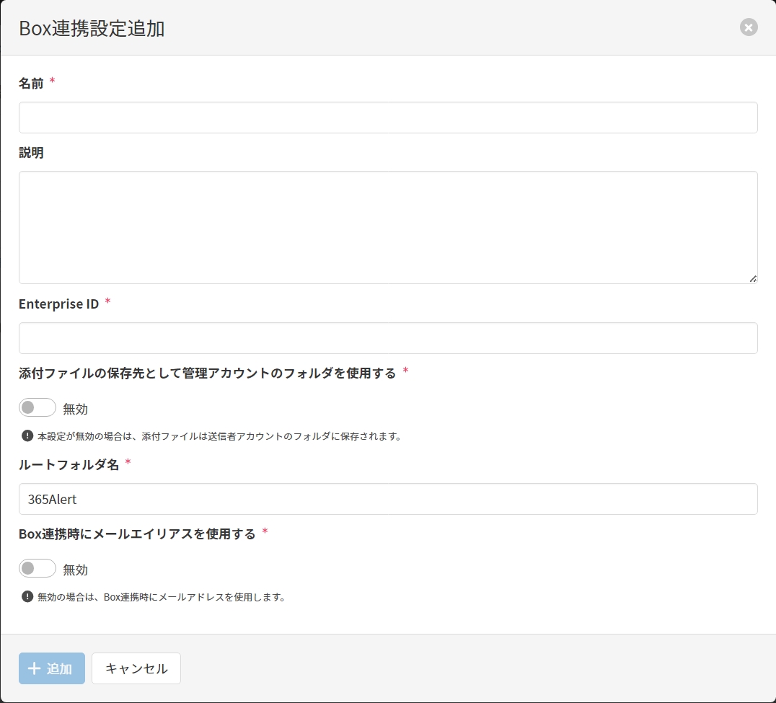Click the 無効 label next to the メールエイリアス toggle
This screenshot has height=703, width=776.
click(x=75, y=570)
